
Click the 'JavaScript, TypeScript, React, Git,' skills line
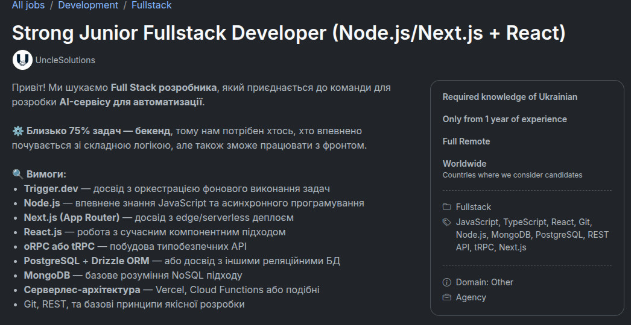click(524, 222)
